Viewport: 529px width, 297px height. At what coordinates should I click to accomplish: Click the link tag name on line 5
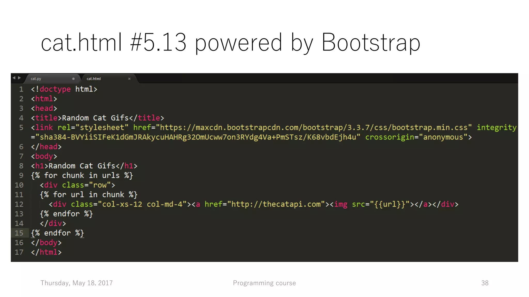tap(44, 128)
